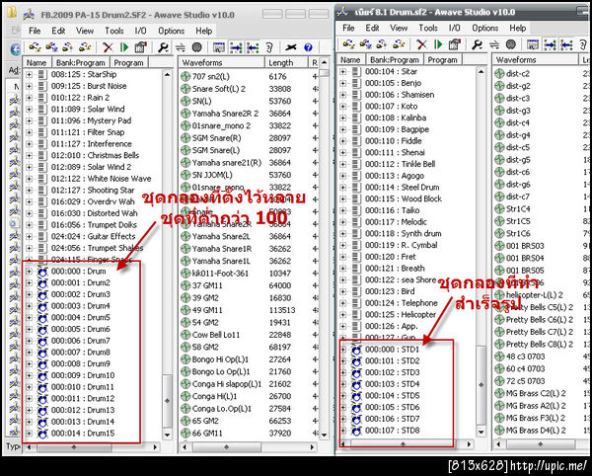Click horizontal scrollbar thumb under FB.2009 waveform list
This screenshot has width=592, height=476.
tap(227, 447)
